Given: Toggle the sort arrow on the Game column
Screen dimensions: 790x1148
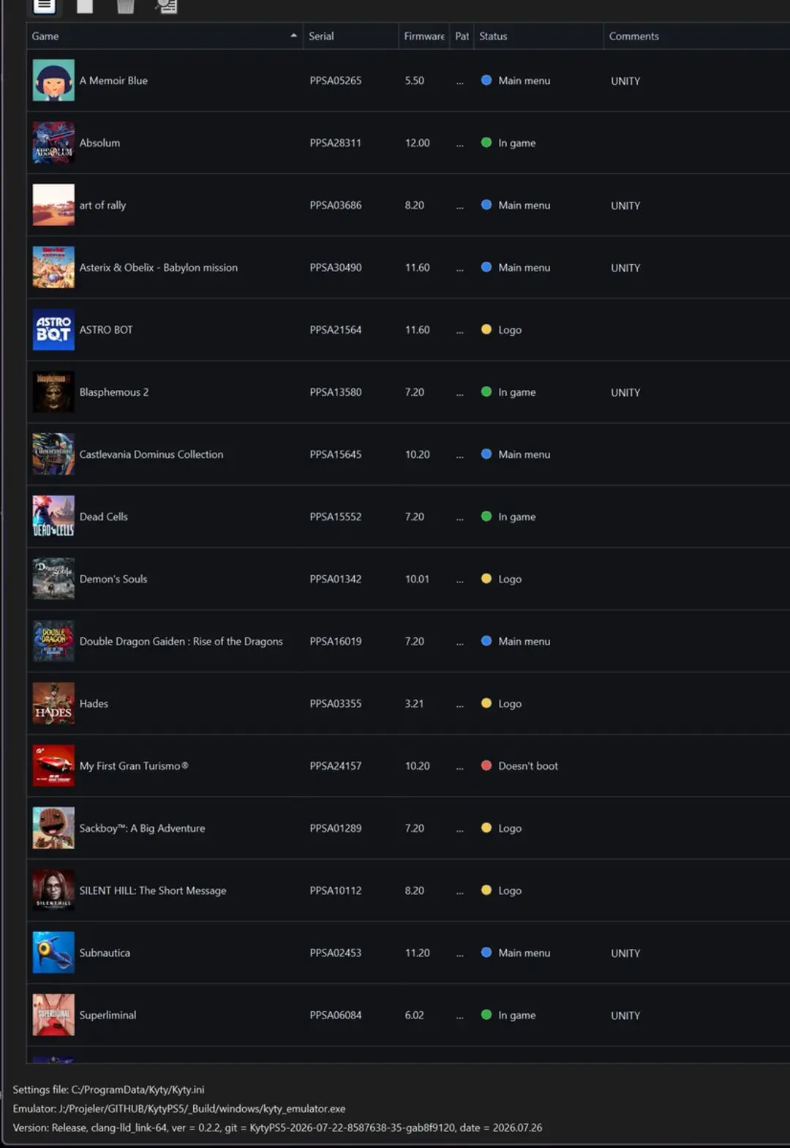Looking at the screenshot, I should tap(293, 36).
